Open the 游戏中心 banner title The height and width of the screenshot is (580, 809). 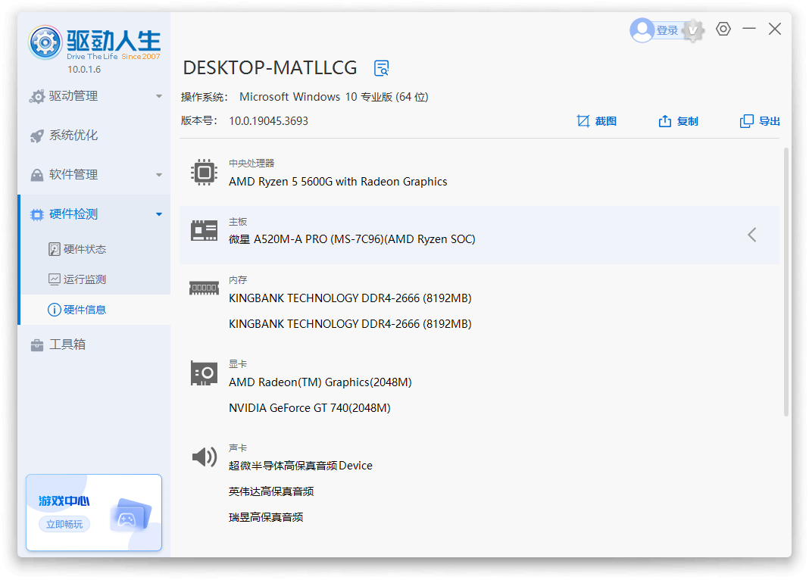point(64,501)
